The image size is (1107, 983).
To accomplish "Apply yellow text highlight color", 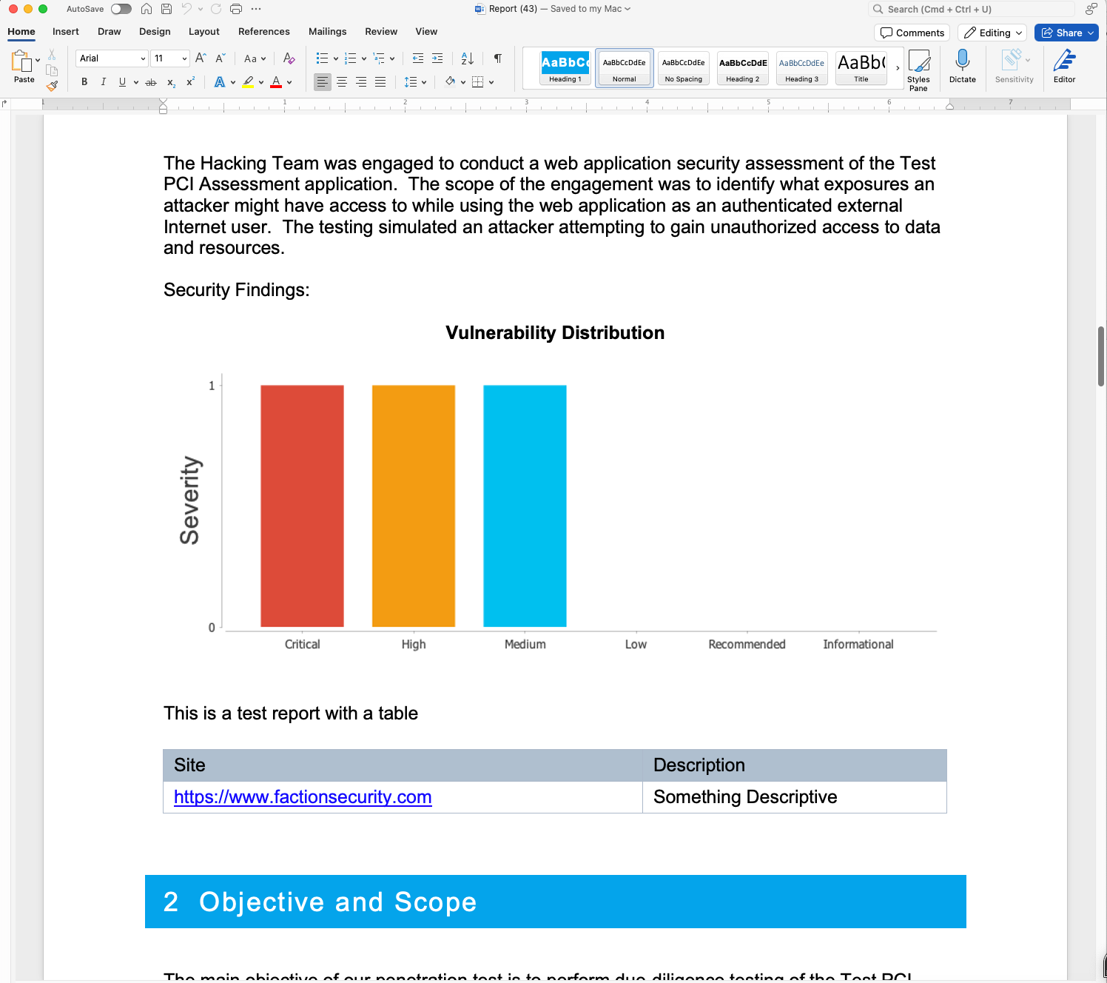I will (249, 82).
